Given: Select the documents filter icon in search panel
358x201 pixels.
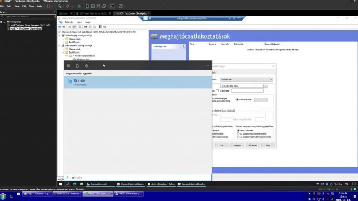Looking at the screenshot, I should (77, 66).
